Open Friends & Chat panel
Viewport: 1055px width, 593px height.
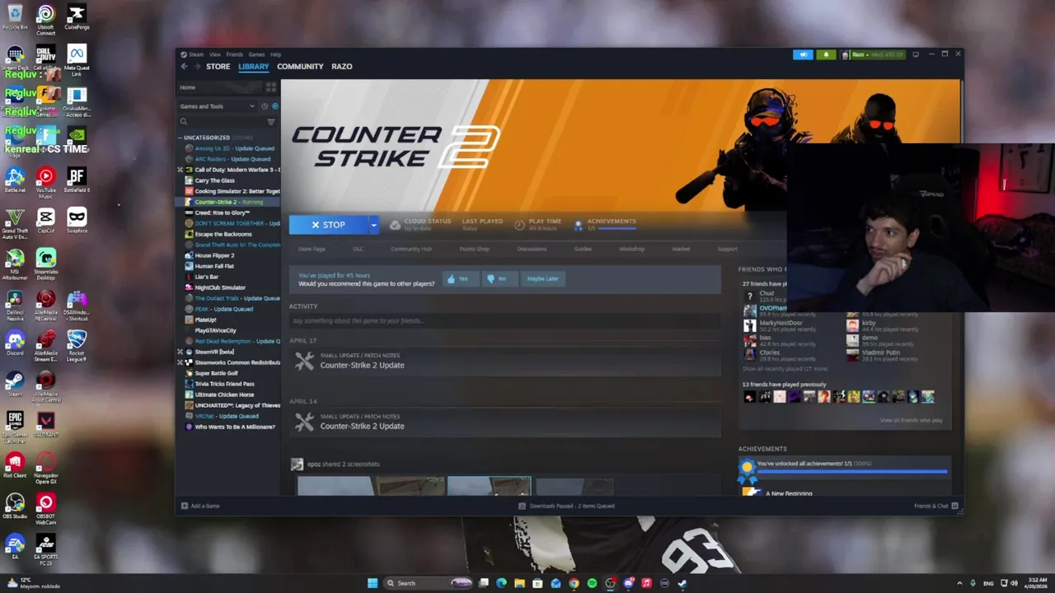(x=936, y=506)
